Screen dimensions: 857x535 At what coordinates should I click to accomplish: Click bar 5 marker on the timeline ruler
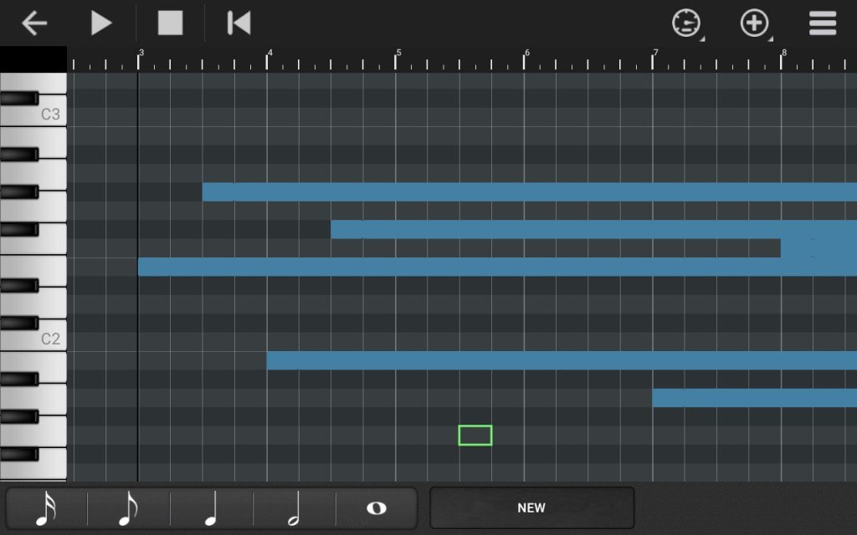[x=397, y=59]
